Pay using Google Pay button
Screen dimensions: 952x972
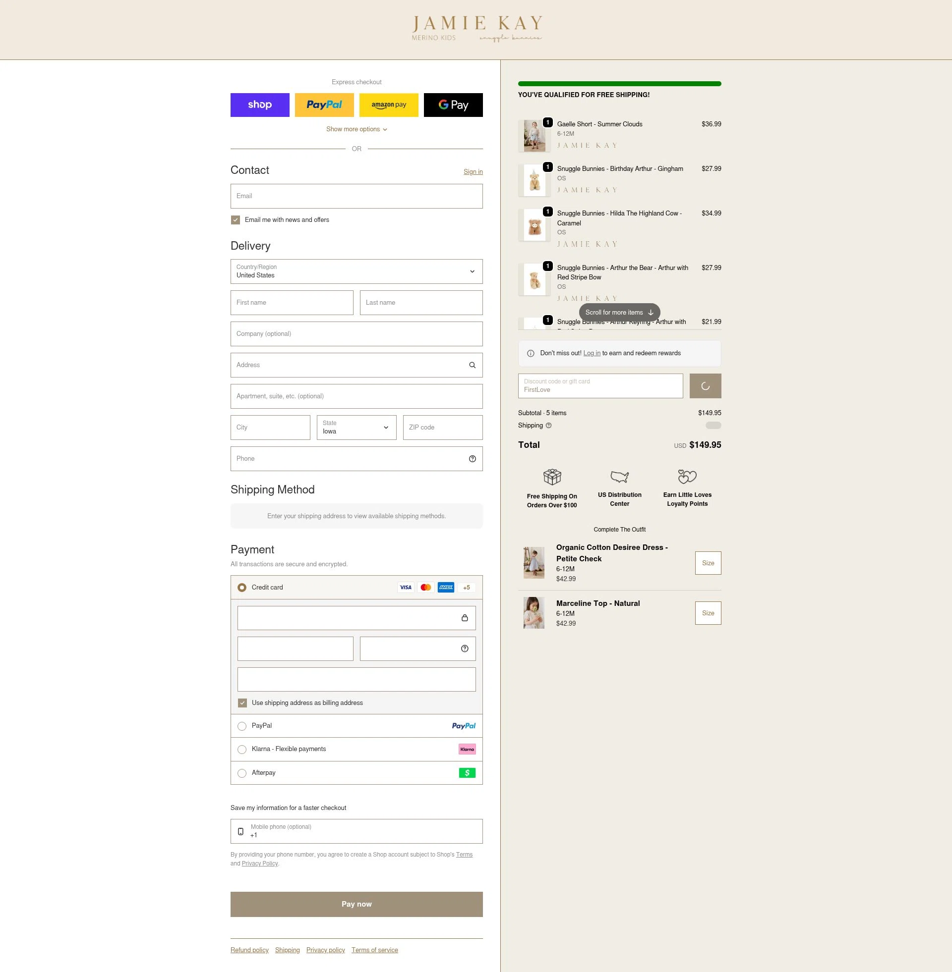pyautogui.click(x=453, y=105)
